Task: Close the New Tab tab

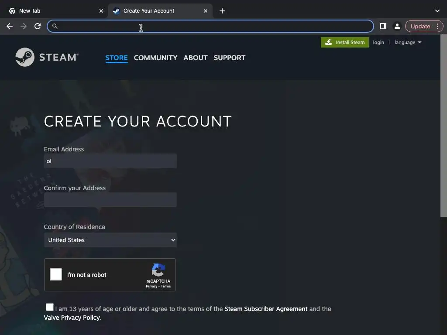Action: [x=101, y=11]
